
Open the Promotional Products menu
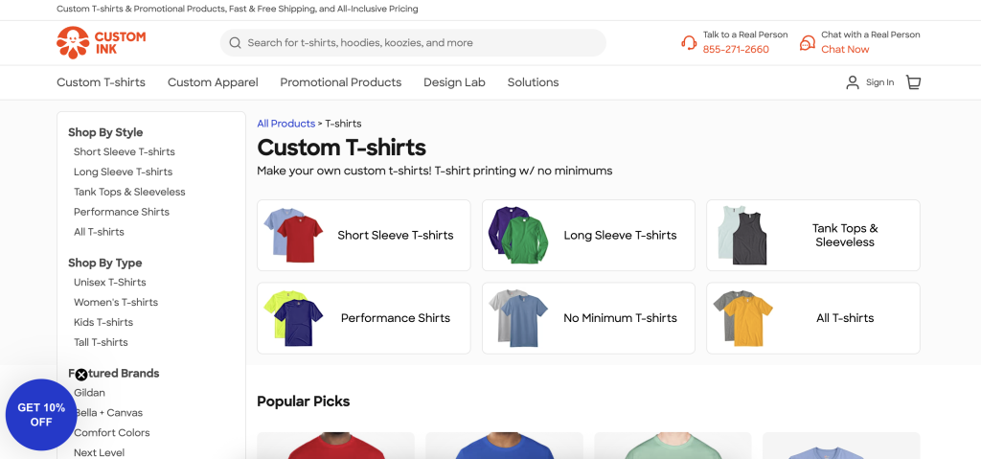[340, 82]
